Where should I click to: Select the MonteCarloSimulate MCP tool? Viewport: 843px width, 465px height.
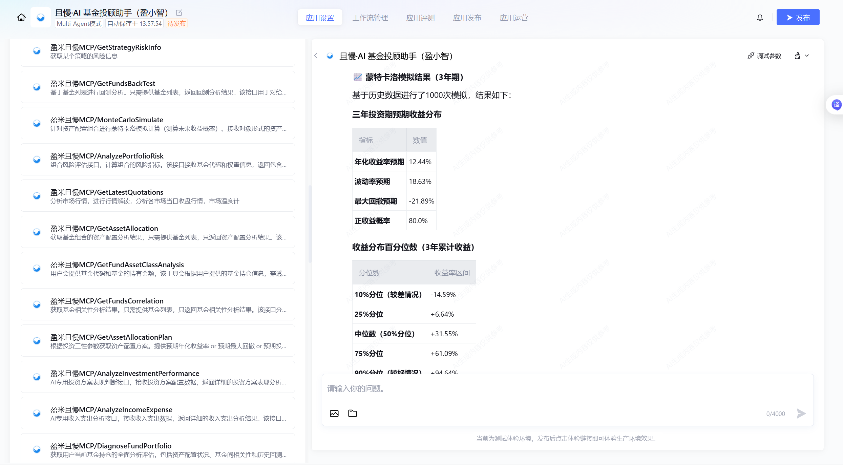(x=157, y=123)
